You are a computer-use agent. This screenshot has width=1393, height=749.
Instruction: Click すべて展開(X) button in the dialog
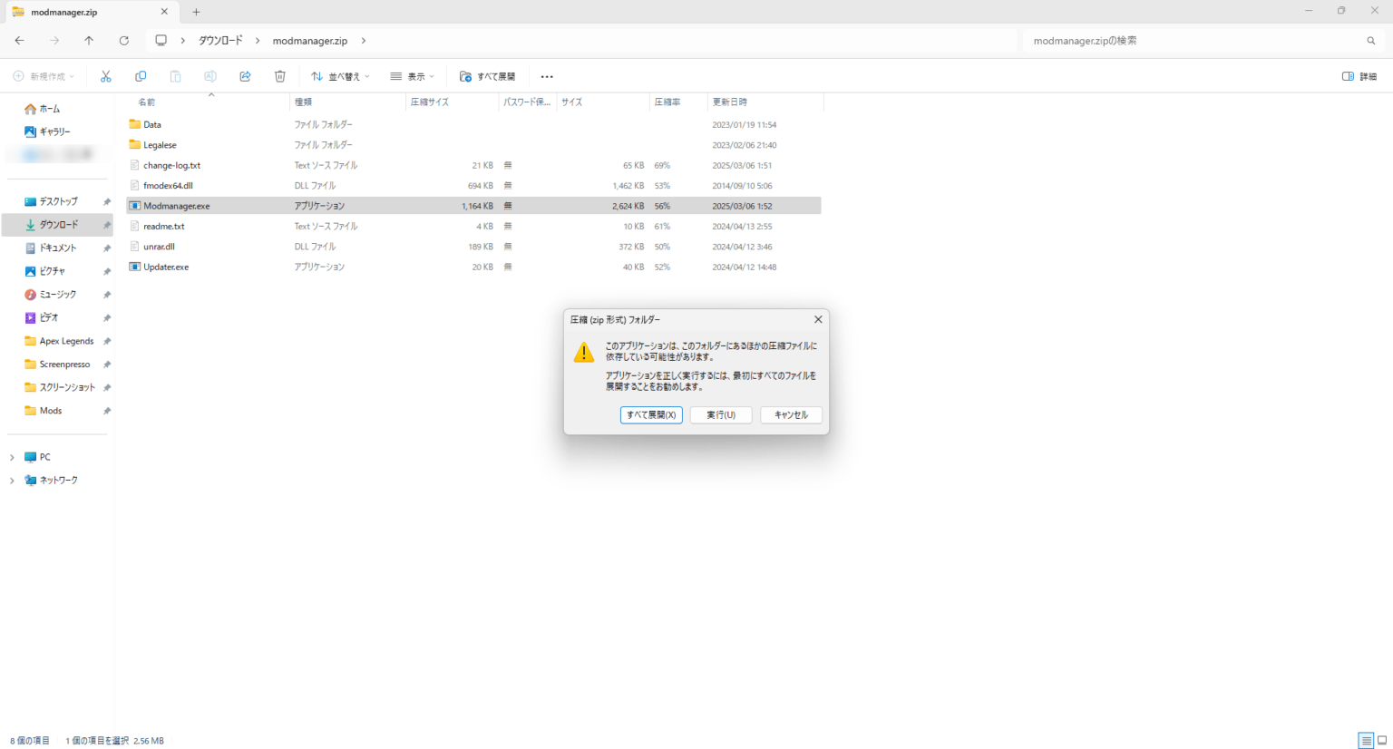[x=651, y=414]
